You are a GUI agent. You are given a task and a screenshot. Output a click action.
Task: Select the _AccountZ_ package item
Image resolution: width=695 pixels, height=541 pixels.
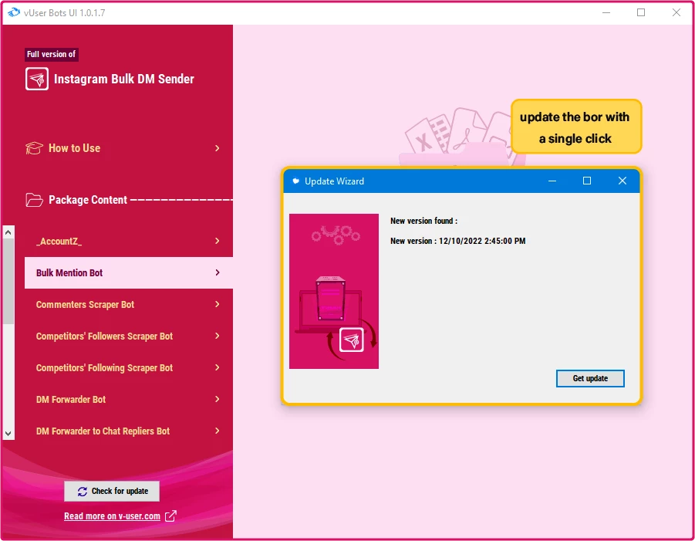[129, 241]
